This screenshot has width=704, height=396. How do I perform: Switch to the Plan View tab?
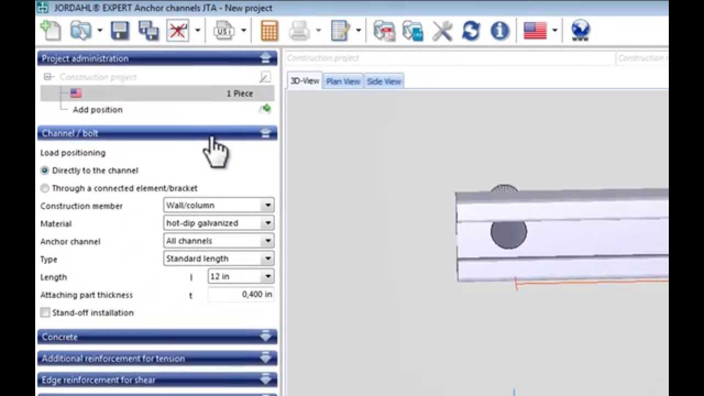[343, 81]
